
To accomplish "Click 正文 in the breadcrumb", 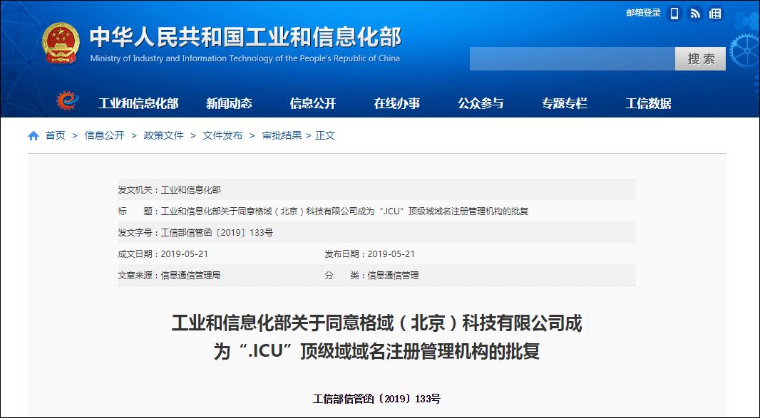I will click(324, 135).
